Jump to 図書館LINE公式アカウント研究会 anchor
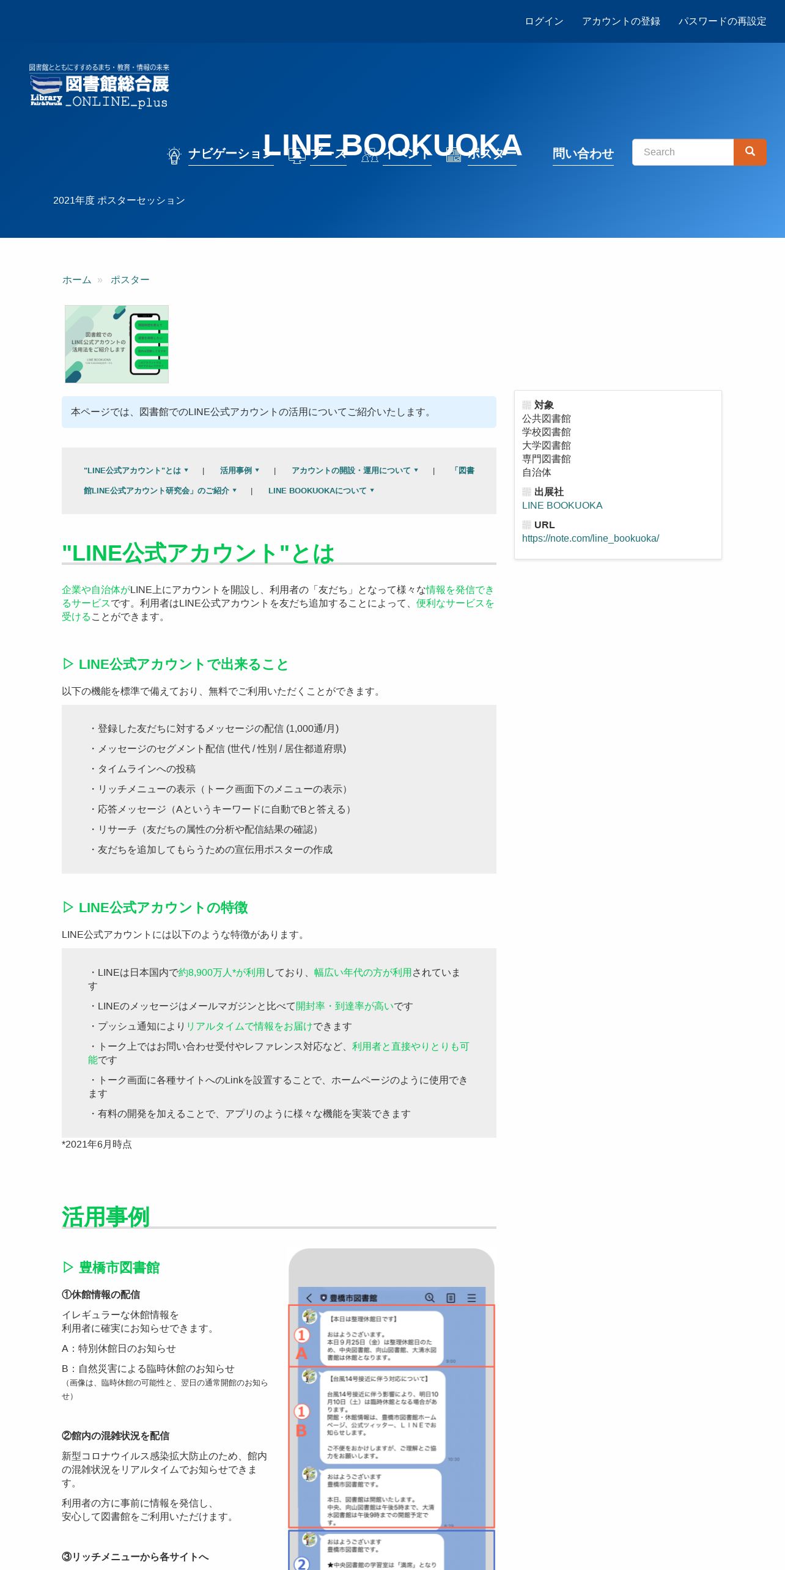The image size is (785, 1570). click(160, 490)
